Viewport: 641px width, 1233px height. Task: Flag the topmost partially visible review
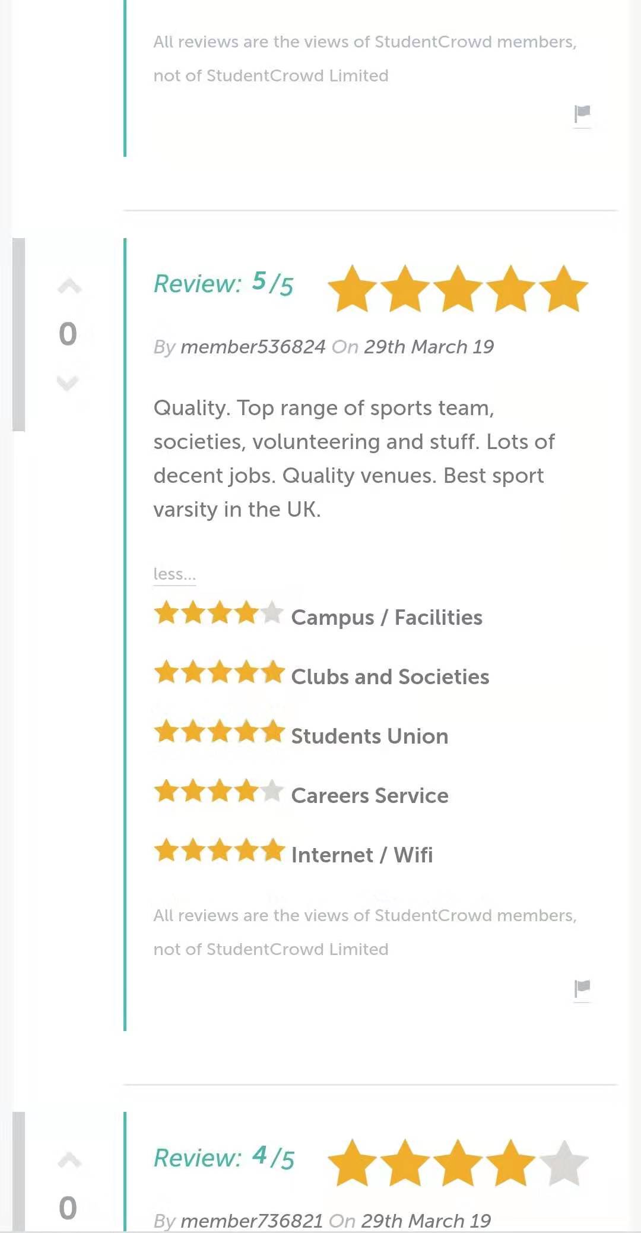(x=582, y=113)
